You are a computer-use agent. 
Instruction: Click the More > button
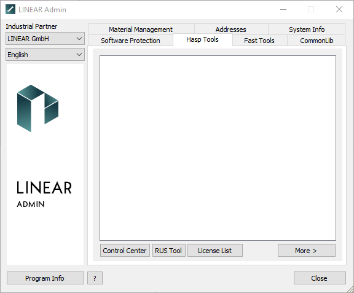307,251
